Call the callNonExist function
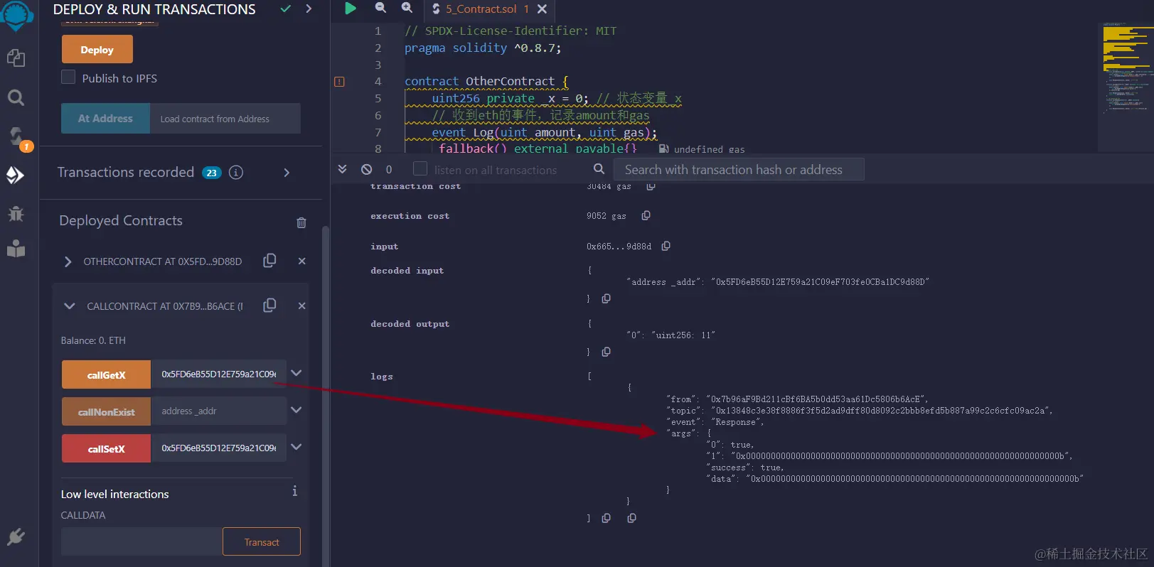 coord(106,411)
